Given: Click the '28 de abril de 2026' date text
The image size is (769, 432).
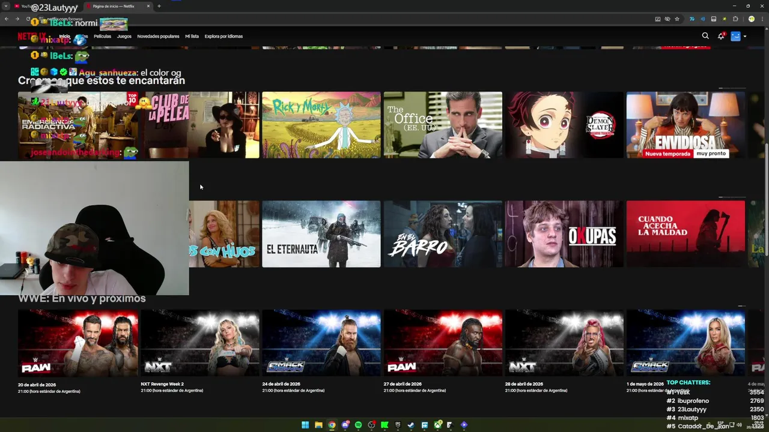Looking at the screenshot, I should (524, 384).
